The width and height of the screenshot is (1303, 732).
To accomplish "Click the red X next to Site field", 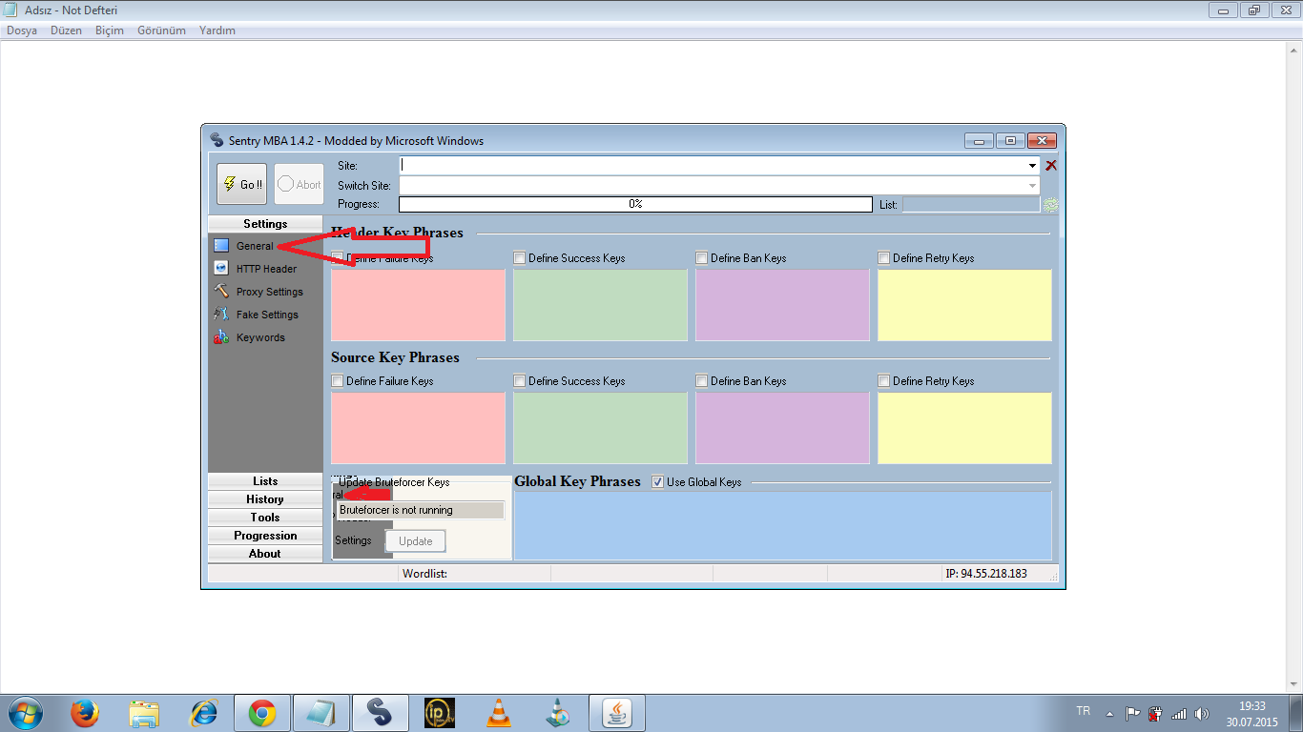I will pyautogui.click(x=1051, y=166).
